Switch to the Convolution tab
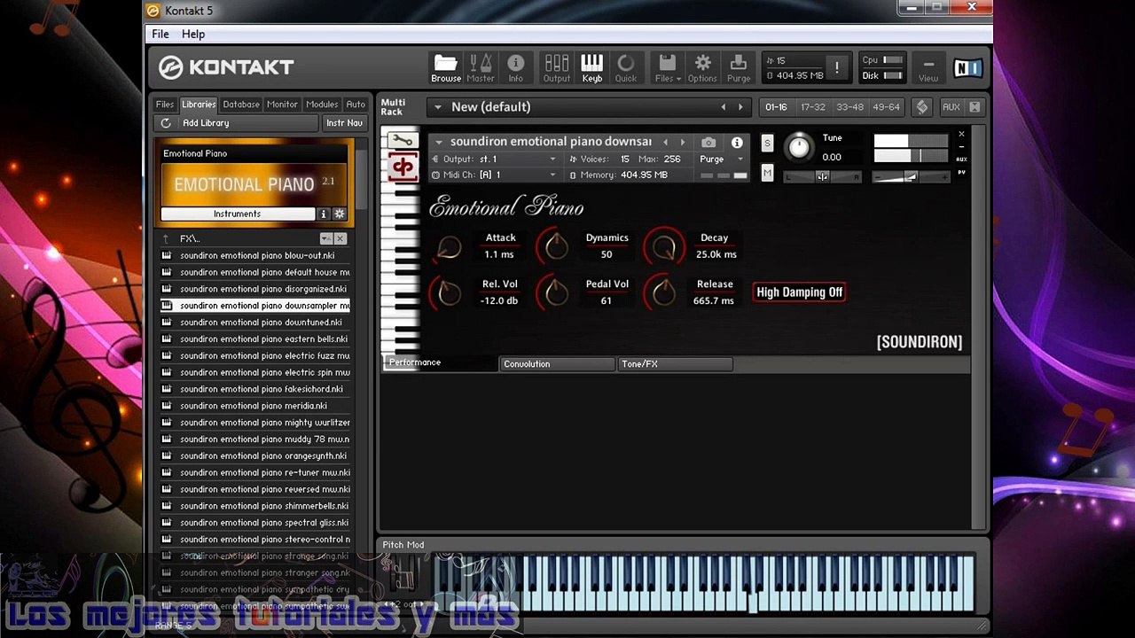Viewport: 1135px width, 638px height. point(558,364)
